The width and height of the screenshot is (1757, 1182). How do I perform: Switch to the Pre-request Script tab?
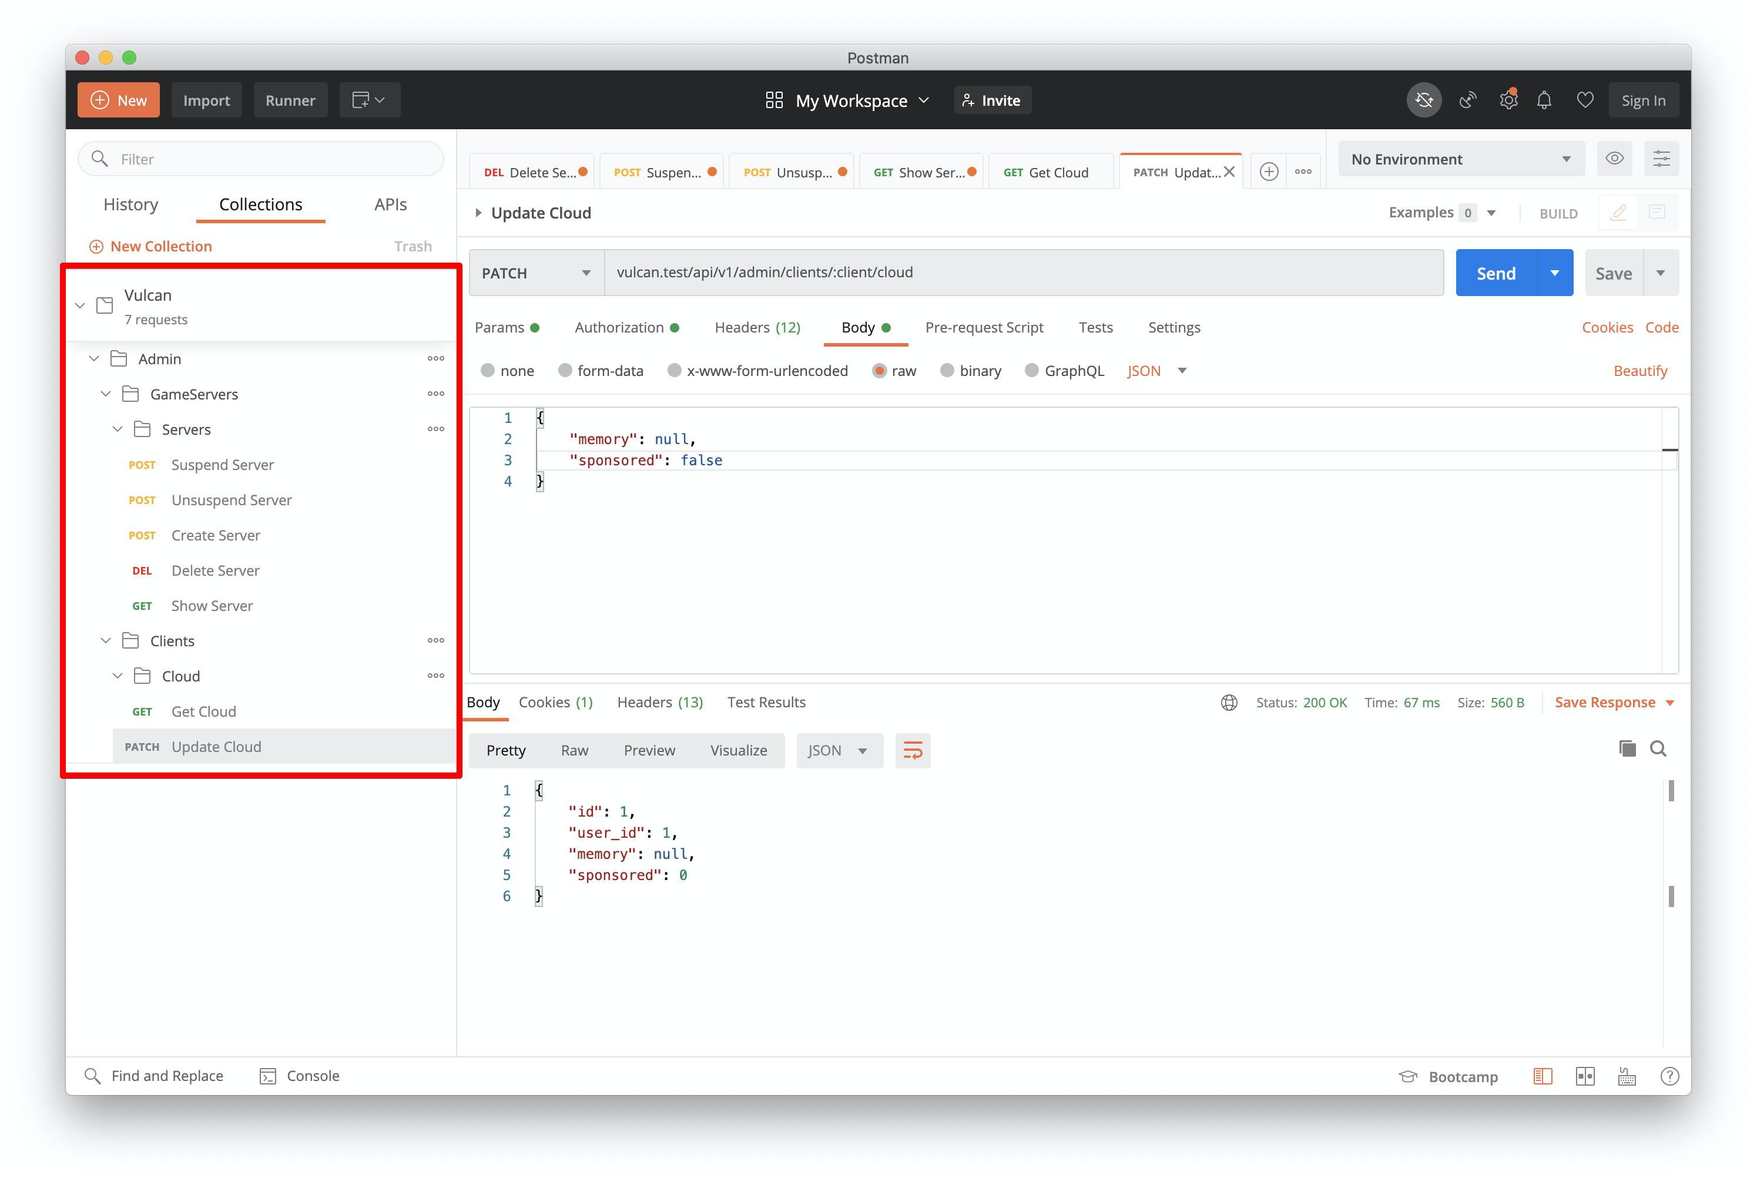[x=983, y=328]
